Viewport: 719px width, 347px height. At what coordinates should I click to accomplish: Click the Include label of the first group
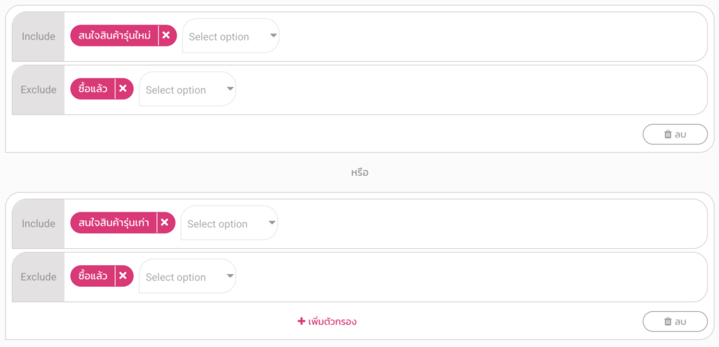39,36
